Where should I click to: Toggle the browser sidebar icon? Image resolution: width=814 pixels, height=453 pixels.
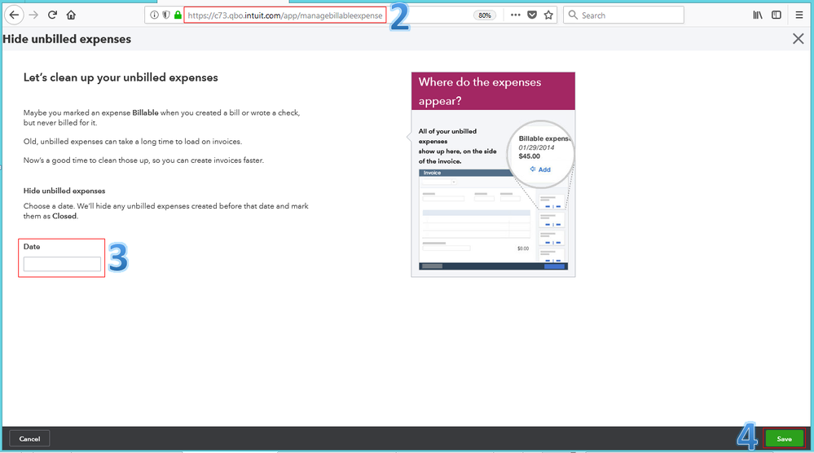click(x=776, y=15)
